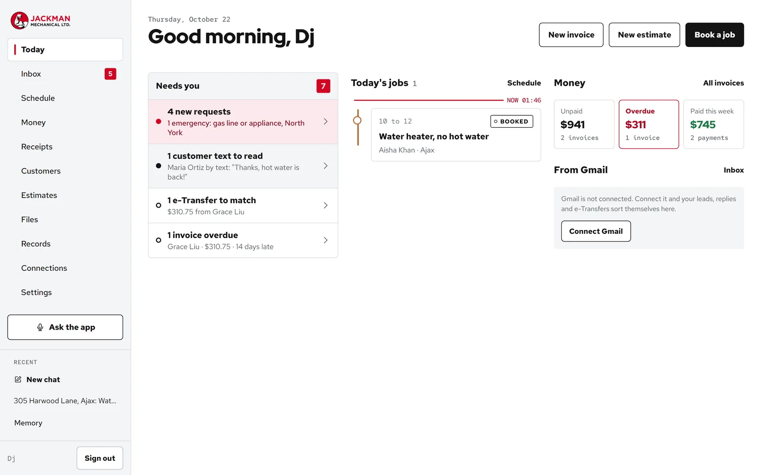Open the 4 new requests row chevron
This screenshot has height=475, width=761.
tap(326, 122)
